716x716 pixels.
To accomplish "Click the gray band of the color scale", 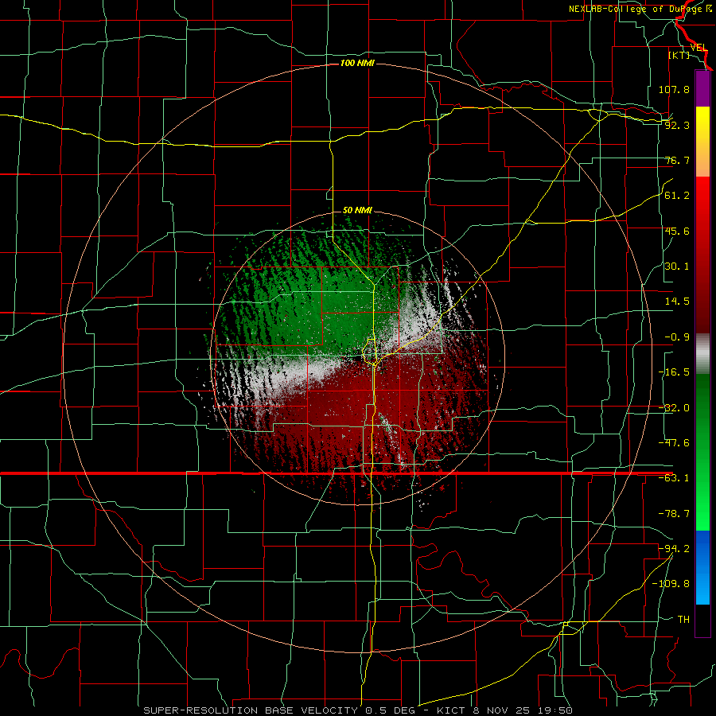I will click(702, 354).
